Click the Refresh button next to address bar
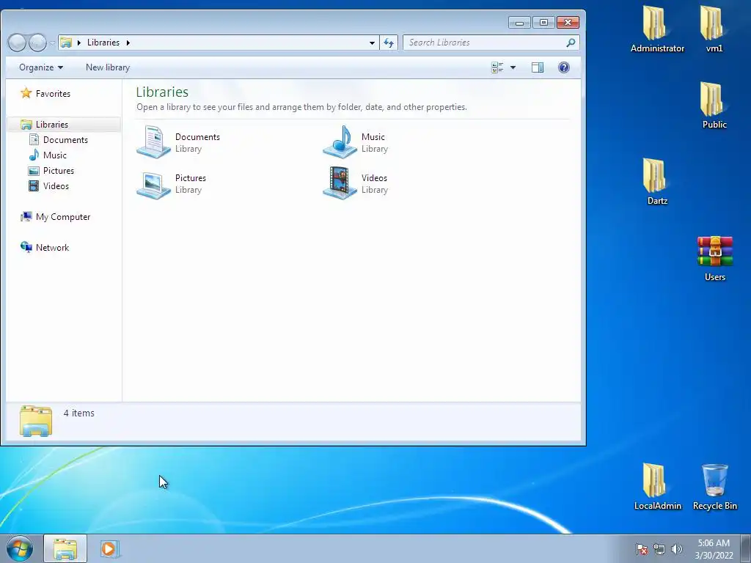The height and width of the screenshot is (563, 751). [389, 43]
